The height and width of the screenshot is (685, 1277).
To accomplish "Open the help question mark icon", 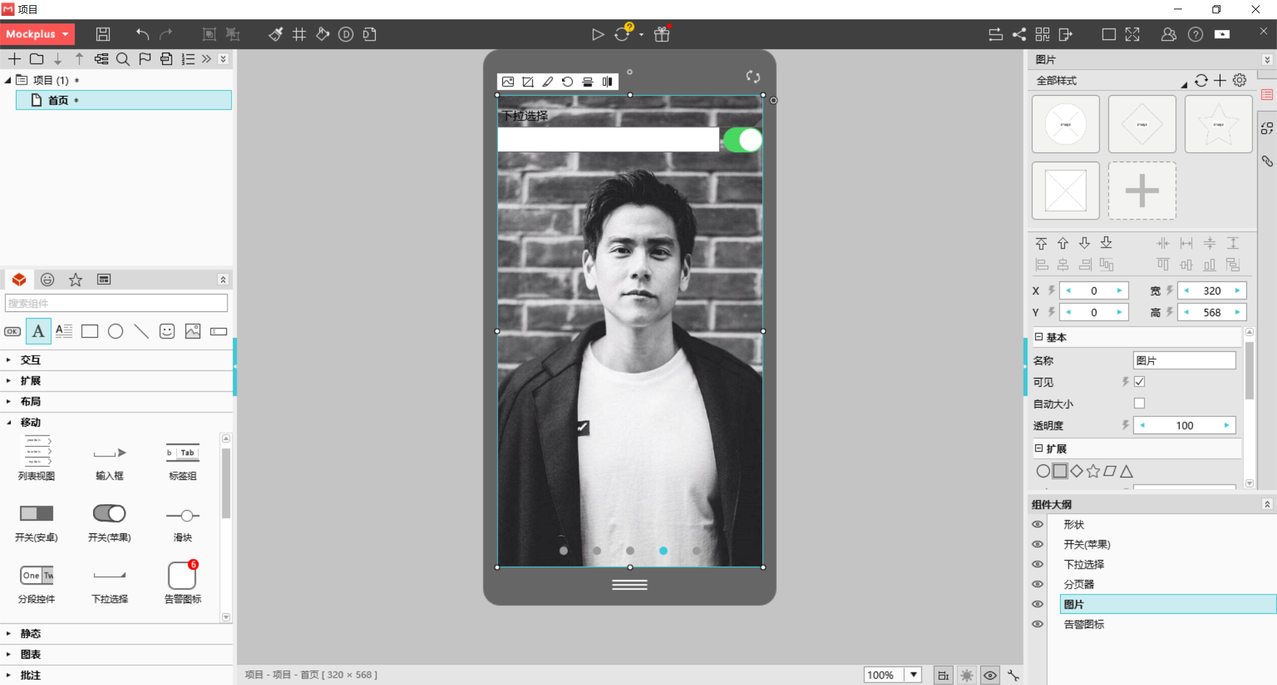I will pos(1195,35).
